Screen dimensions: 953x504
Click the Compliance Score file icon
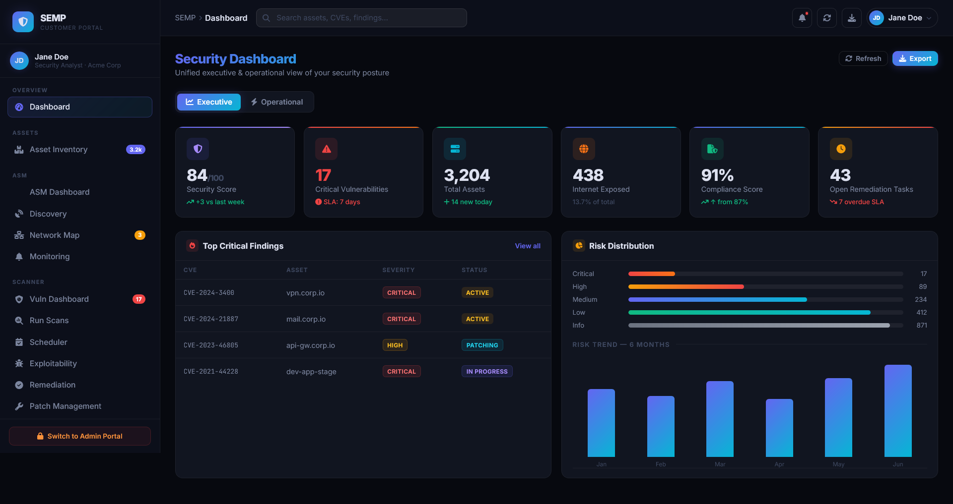coord(712,149)
